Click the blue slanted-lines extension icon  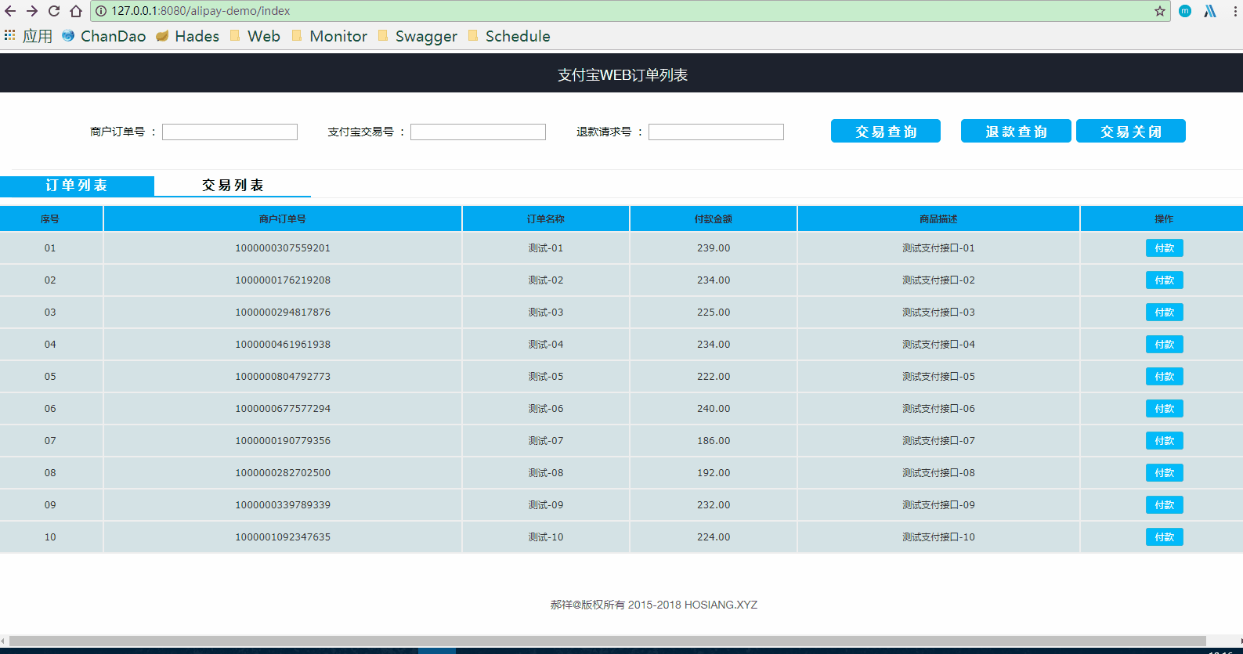[1210, 11]
